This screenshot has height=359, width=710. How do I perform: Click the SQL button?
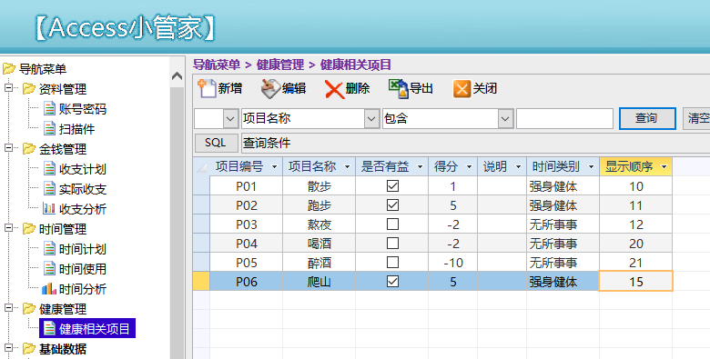coord(216,143)
